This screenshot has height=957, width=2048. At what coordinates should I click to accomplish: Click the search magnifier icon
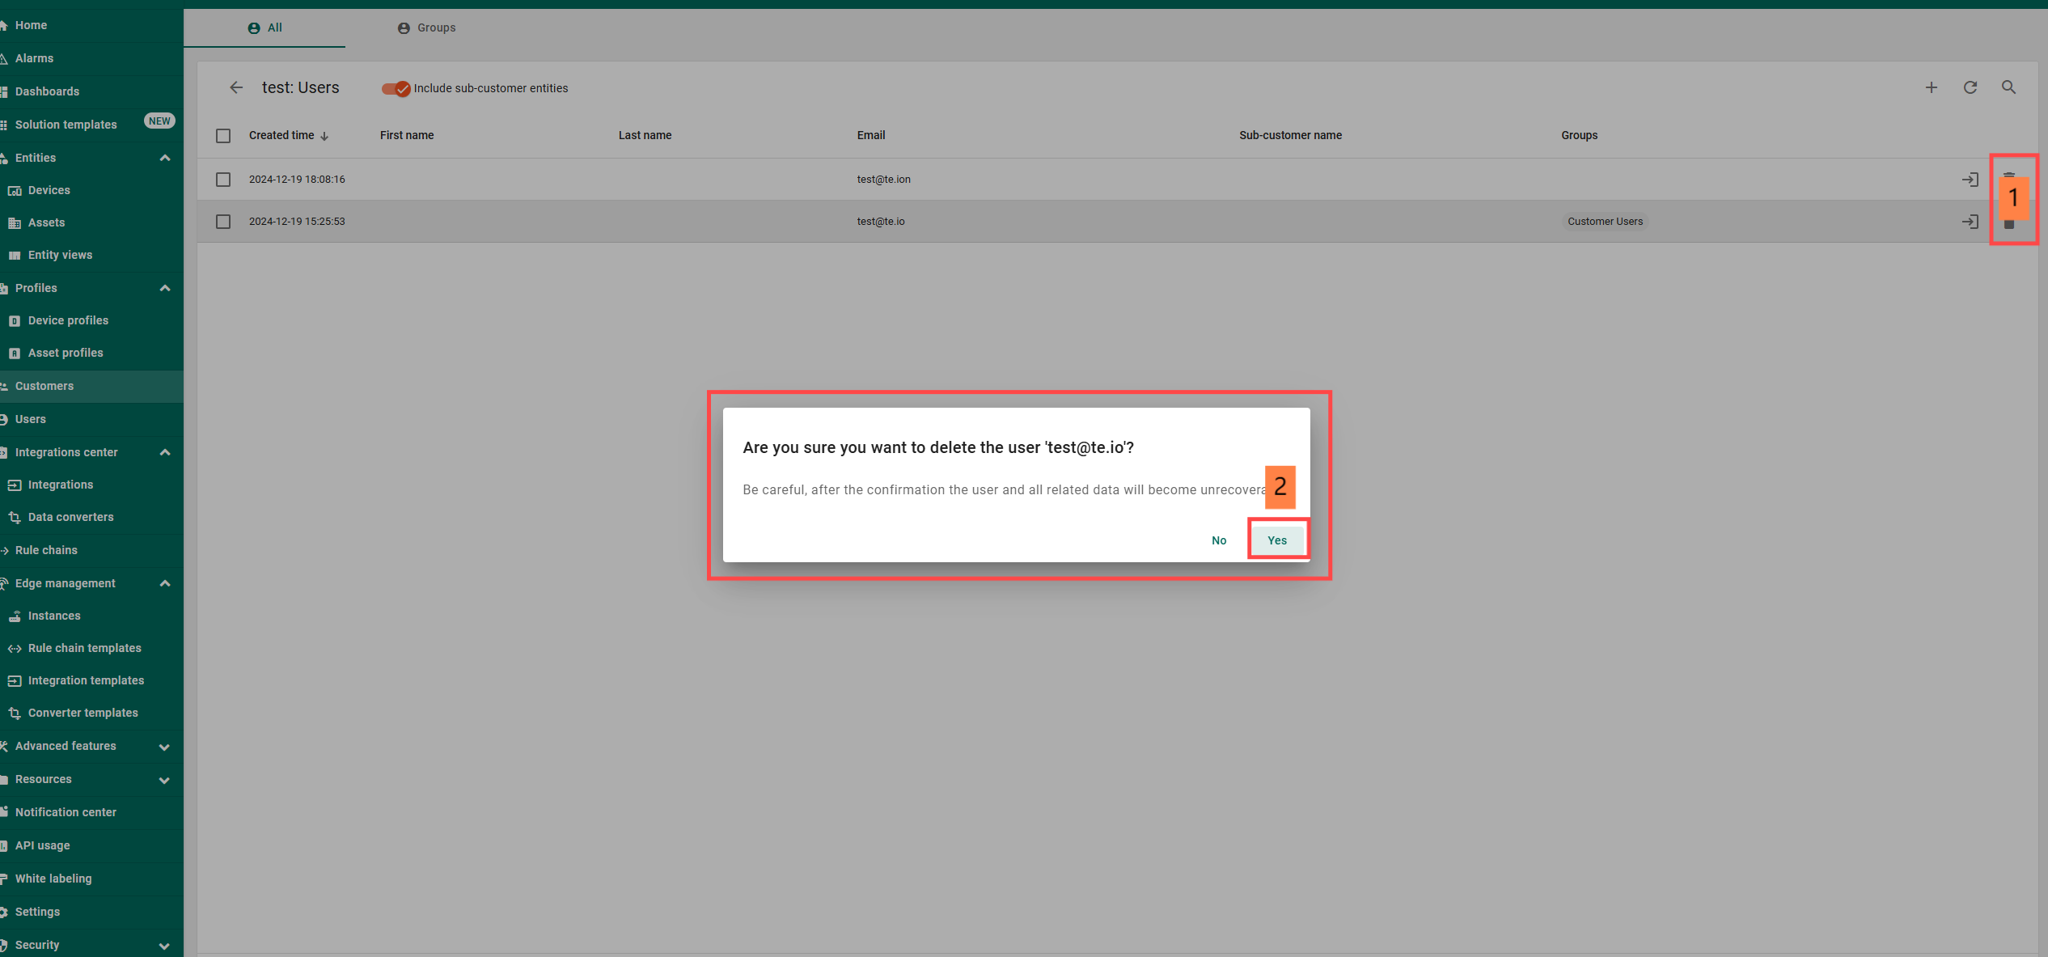[2008, 87]
